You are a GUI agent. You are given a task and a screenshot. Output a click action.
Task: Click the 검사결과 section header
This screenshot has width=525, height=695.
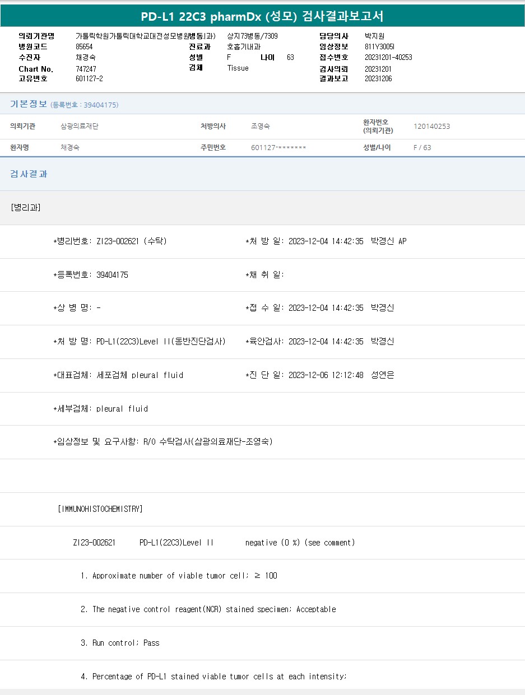(x=29, y=174)
